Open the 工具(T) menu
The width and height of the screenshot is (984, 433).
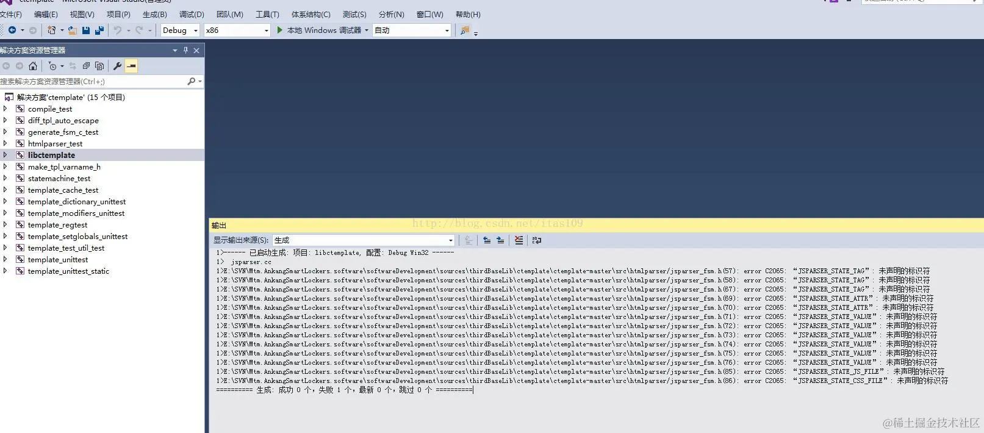[x=267, y=14]
